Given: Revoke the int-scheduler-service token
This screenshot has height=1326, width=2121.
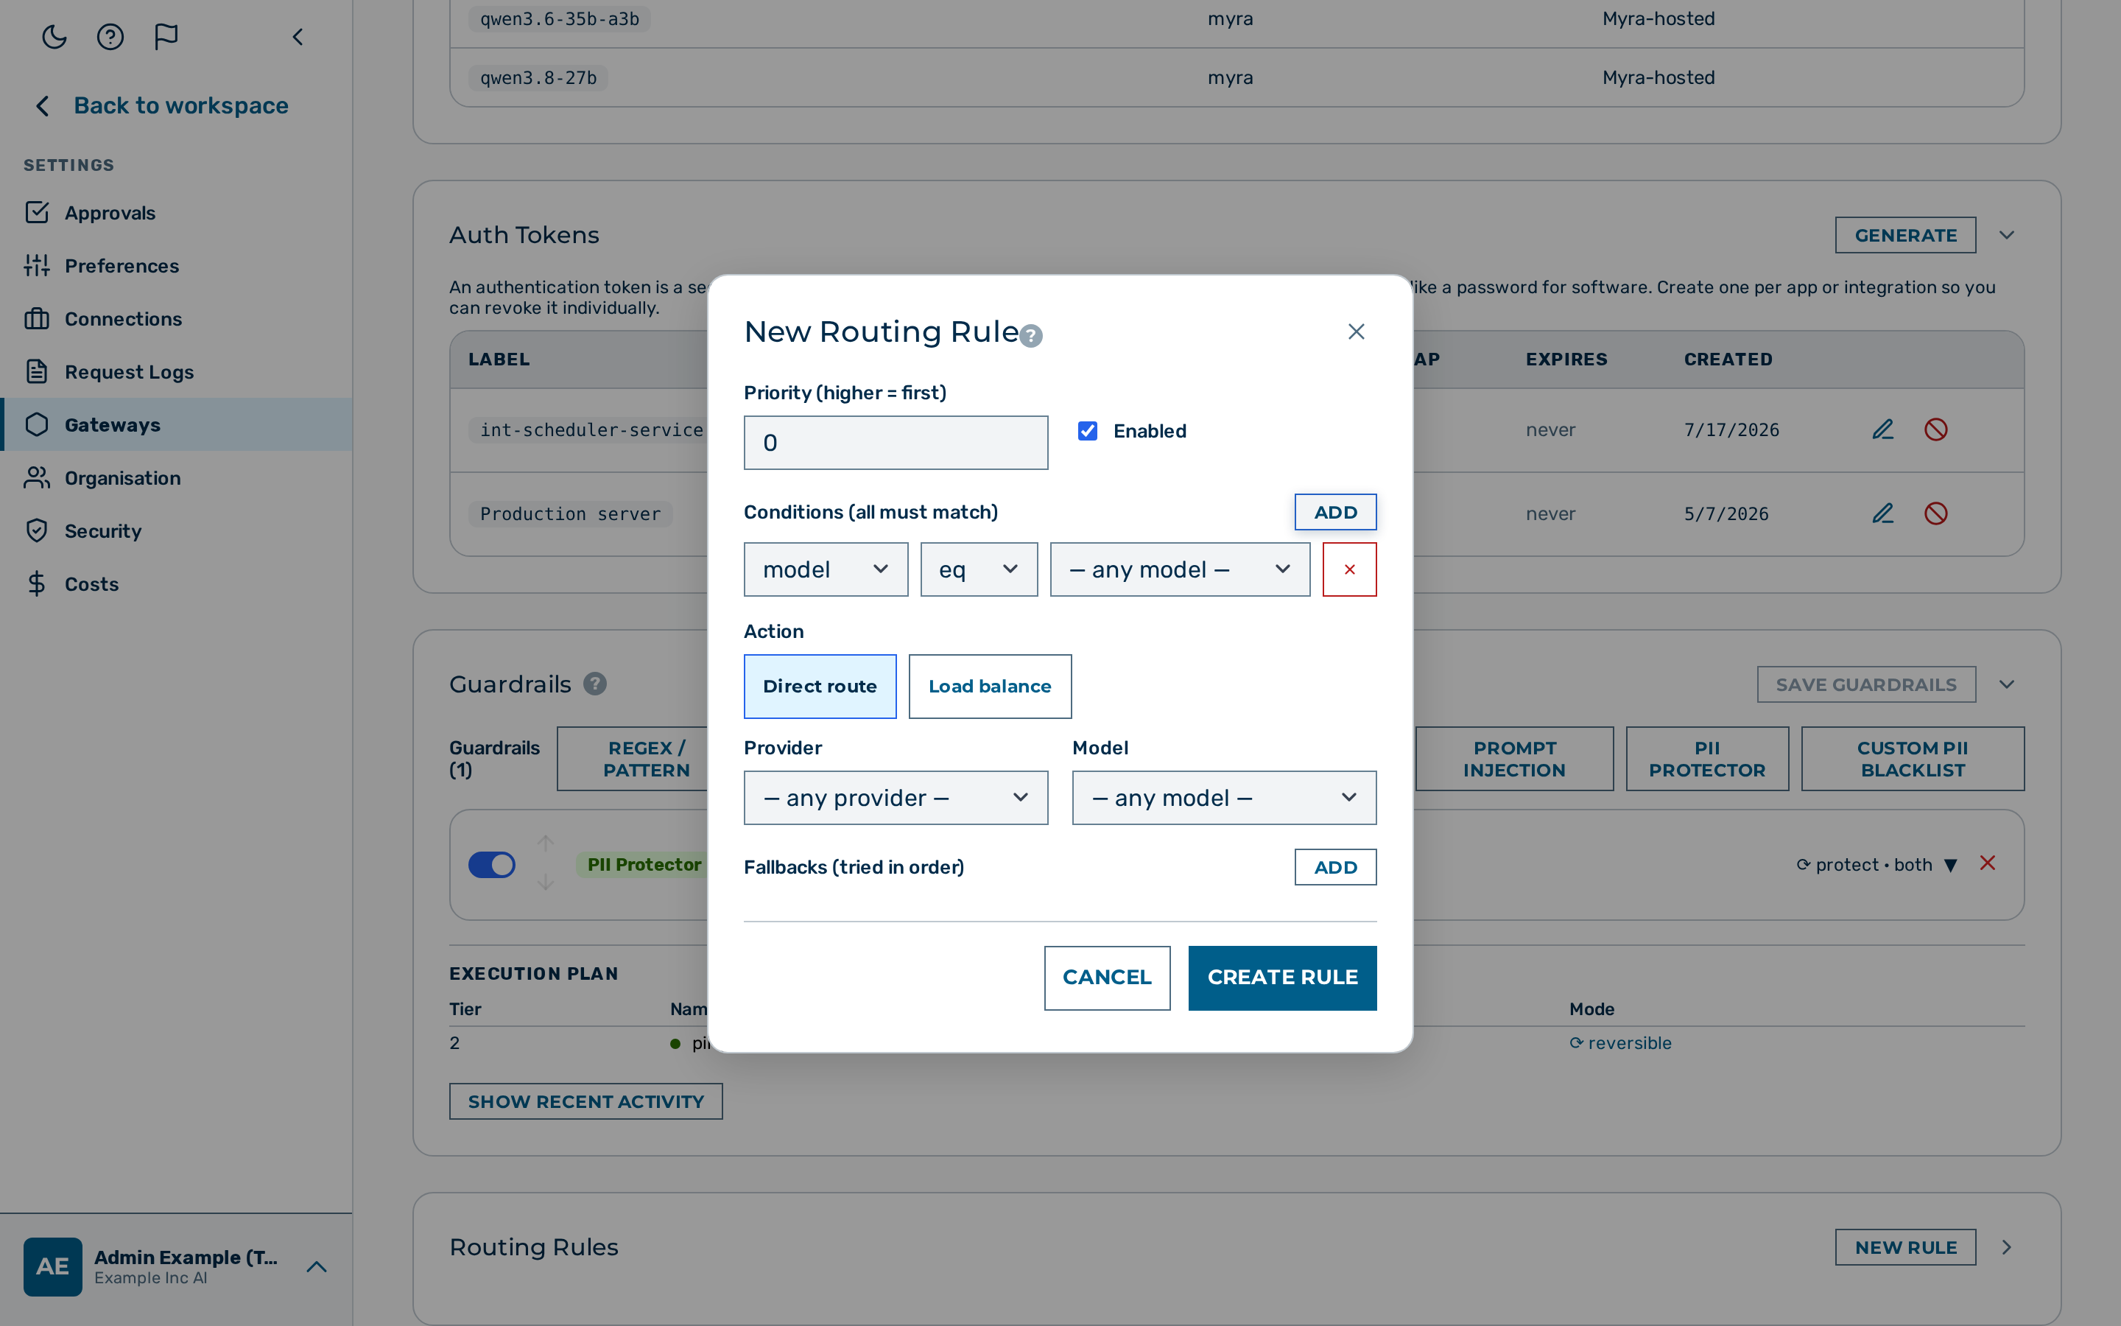Looking at the screenshot, I should pos(1936,429).
